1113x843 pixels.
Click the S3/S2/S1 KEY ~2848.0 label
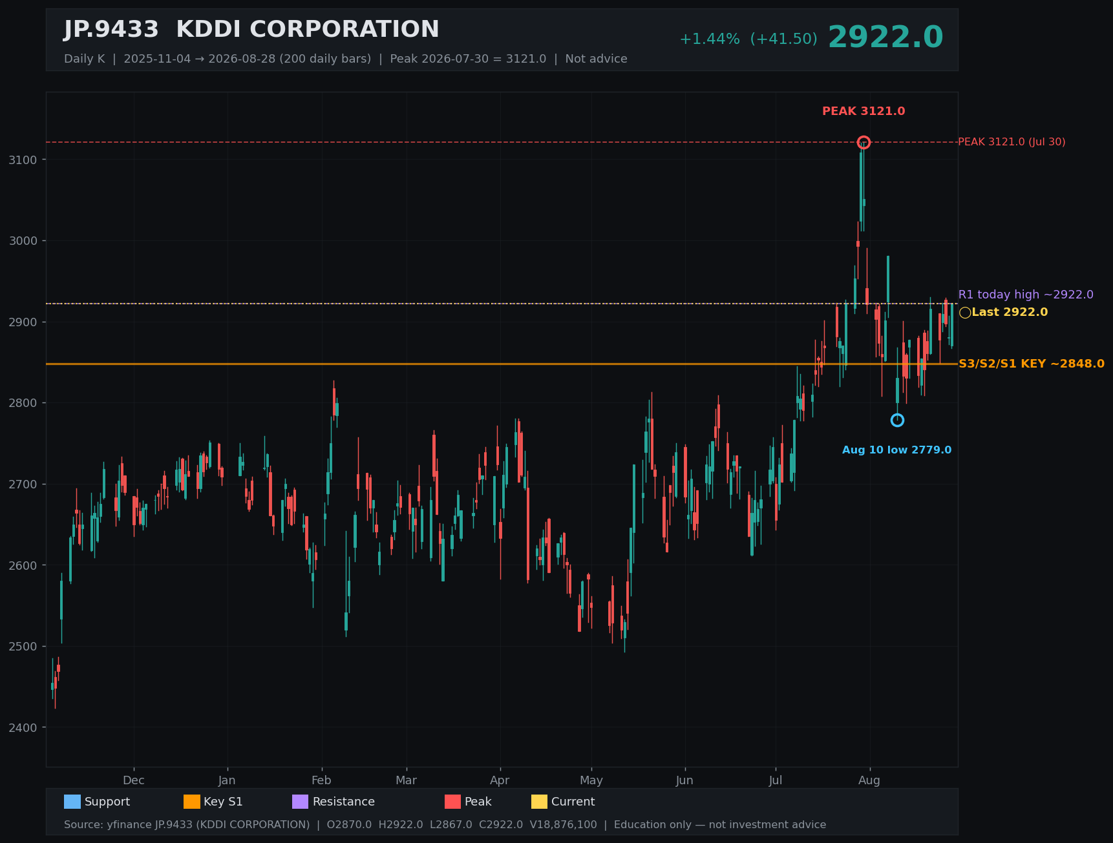(x=1032, y=364)
